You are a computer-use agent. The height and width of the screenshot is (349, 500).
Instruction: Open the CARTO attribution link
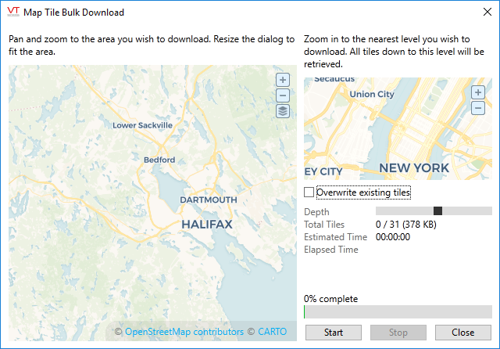pos(272,332)
